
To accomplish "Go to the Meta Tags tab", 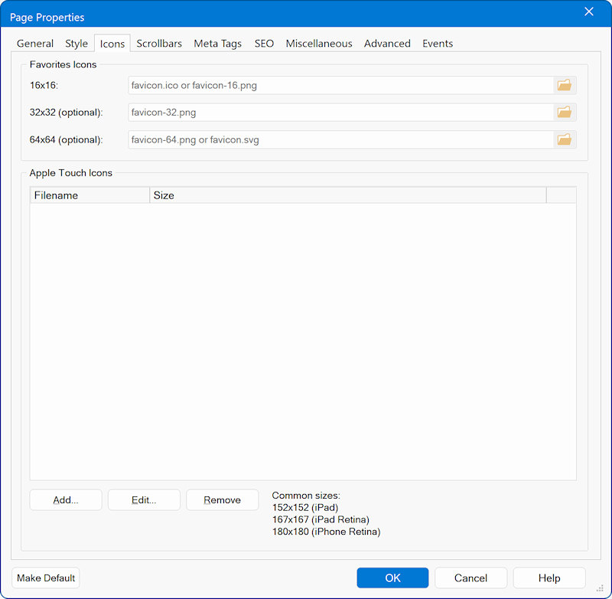I will [217, 44].
